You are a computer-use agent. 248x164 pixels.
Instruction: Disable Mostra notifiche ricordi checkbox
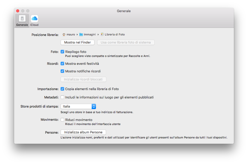[x=62, y=71]
